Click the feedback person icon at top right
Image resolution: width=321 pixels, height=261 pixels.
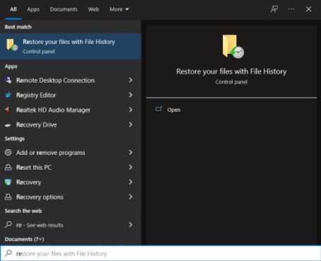274,9
